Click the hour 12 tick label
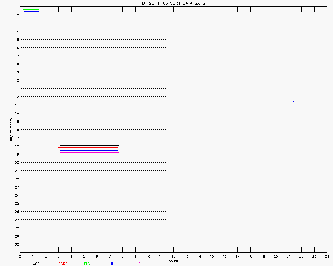 tap(173, 256)
